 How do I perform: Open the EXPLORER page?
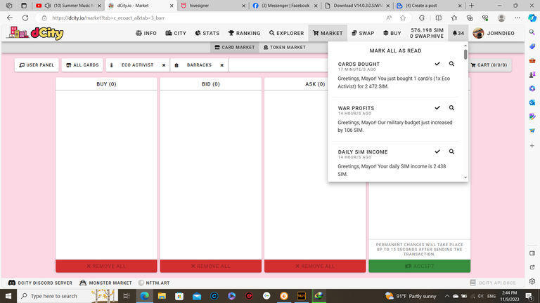(287, 34)
